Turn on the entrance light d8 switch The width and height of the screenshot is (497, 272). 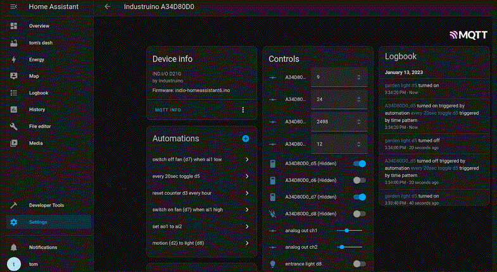359,264
